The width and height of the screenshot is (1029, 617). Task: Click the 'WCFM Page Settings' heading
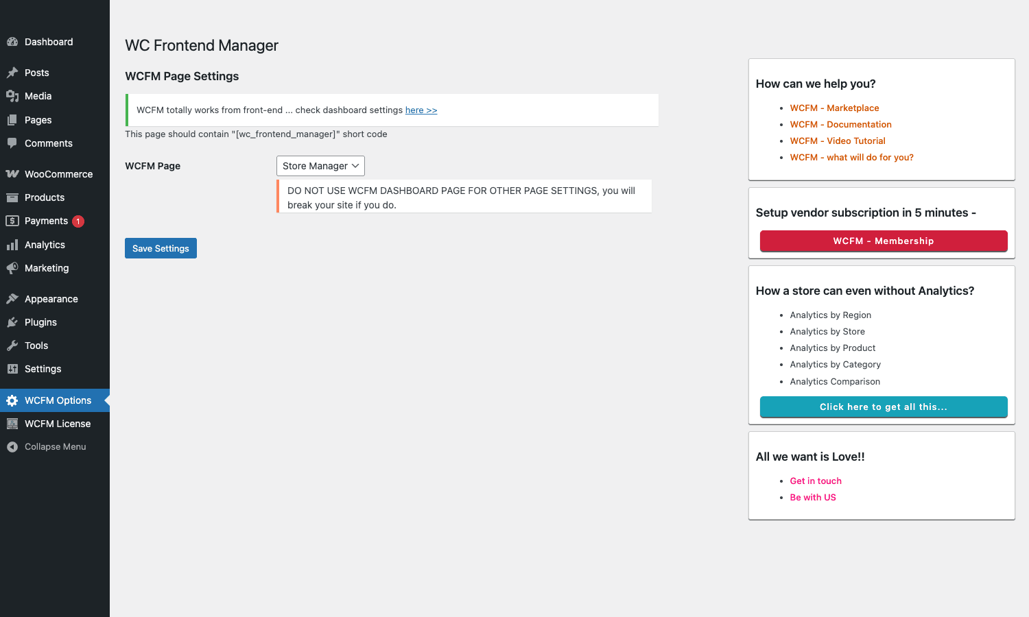click(182, 76)
